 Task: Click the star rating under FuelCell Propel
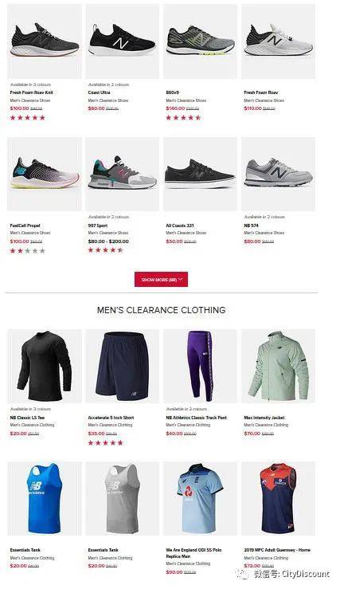(x=27, y=250)
